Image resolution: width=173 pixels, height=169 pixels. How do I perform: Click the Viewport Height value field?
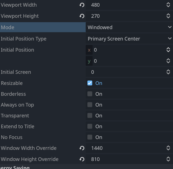click(127, 16)
